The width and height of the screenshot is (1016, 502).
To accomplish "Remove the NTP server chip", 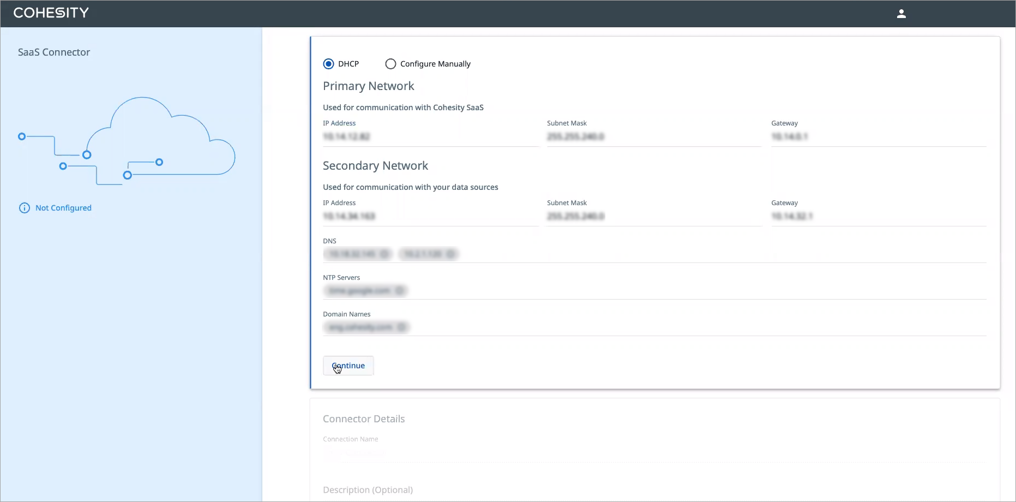I will tap(400, 291).
